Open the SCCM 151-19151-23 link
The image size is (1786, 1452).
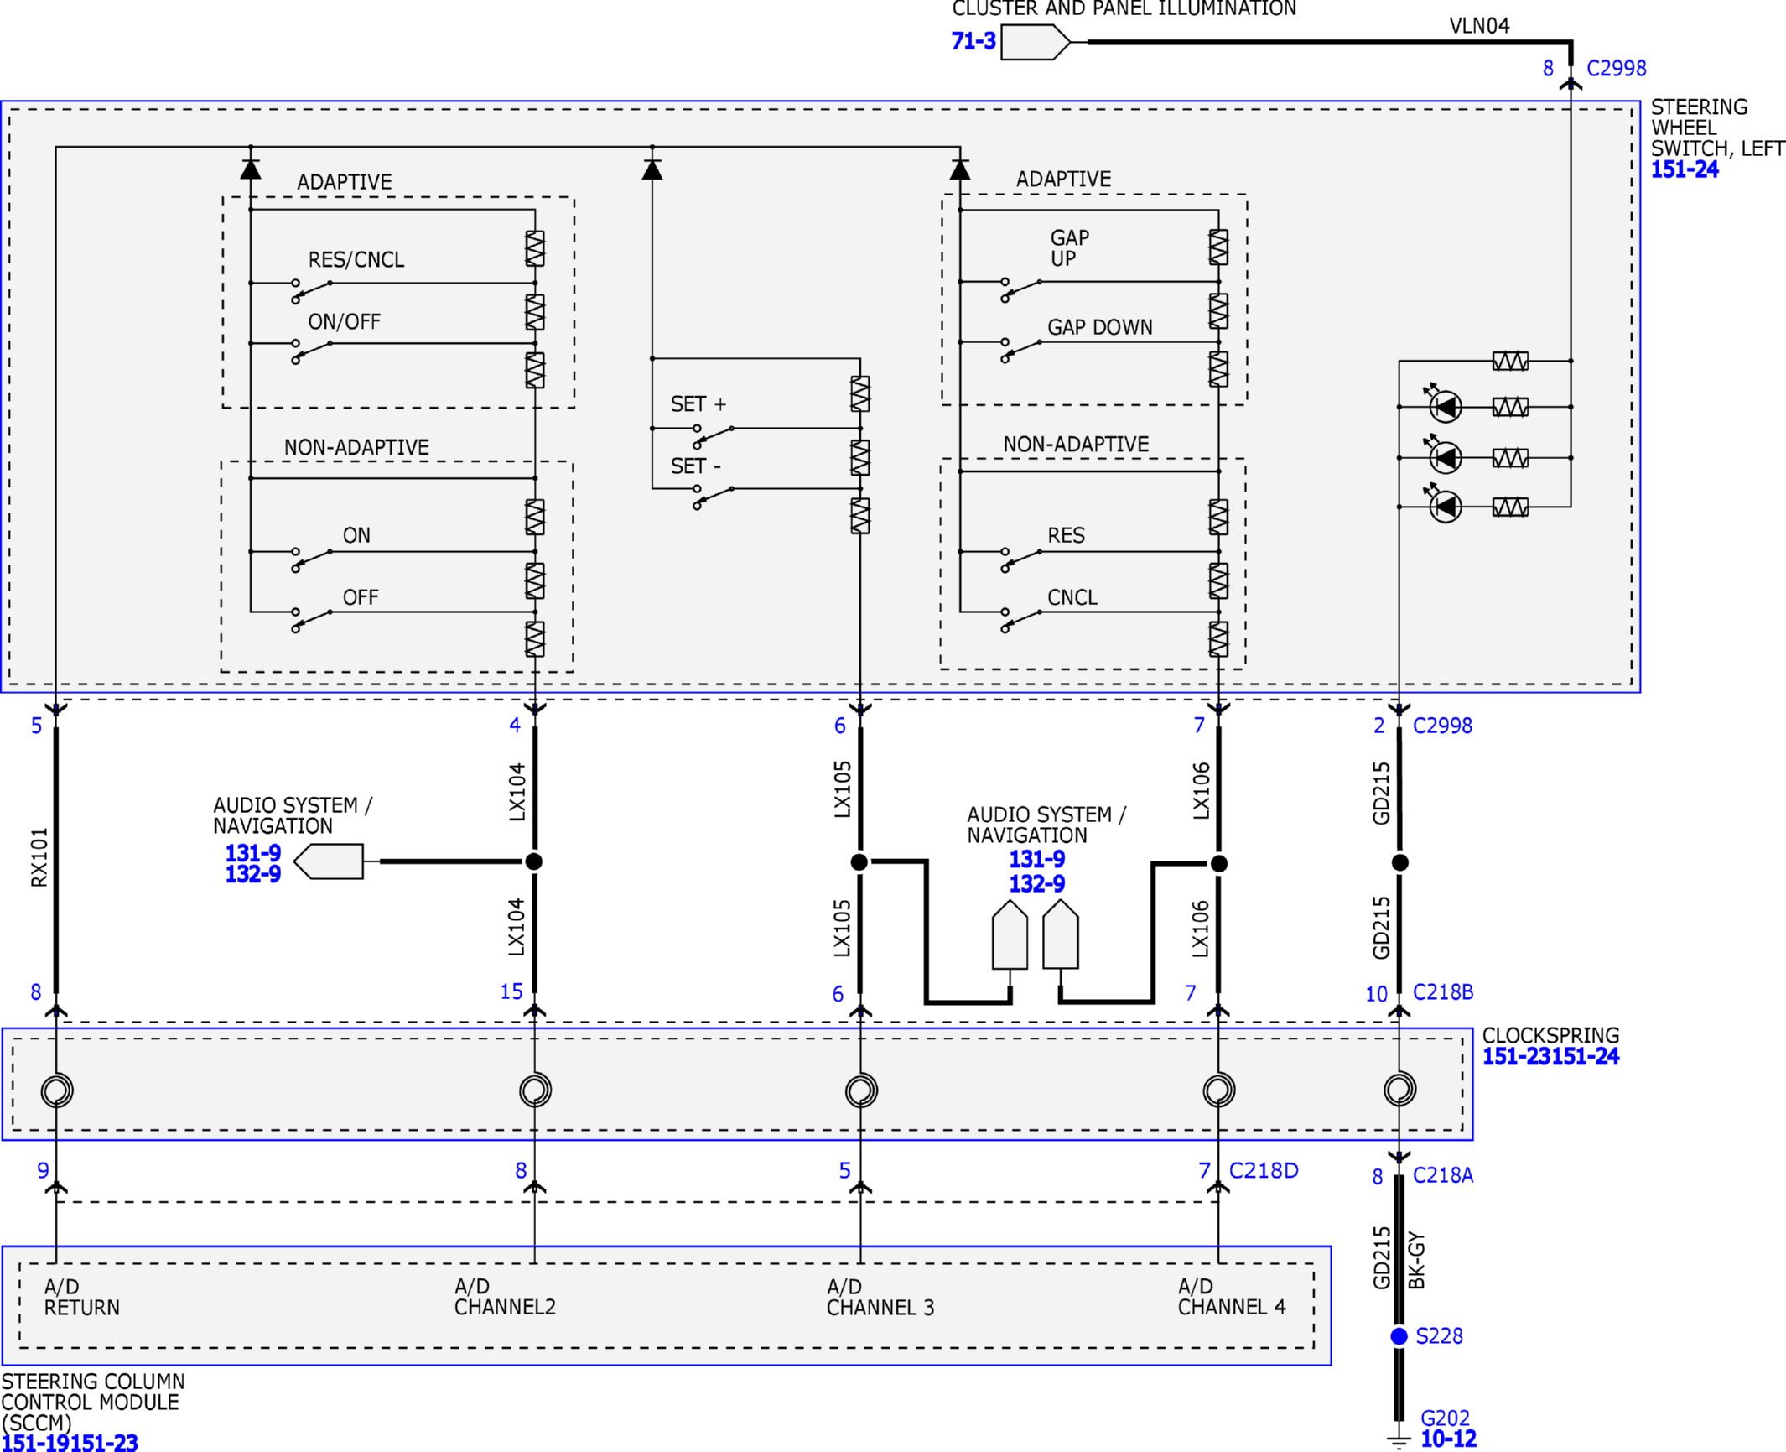pos(69,1443)
